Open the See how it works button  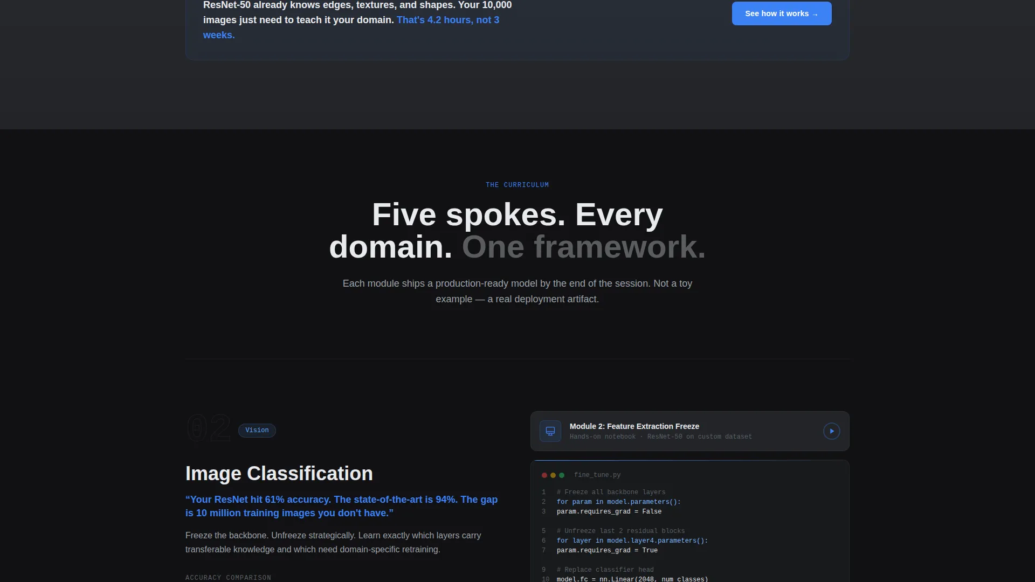point(782,13)
